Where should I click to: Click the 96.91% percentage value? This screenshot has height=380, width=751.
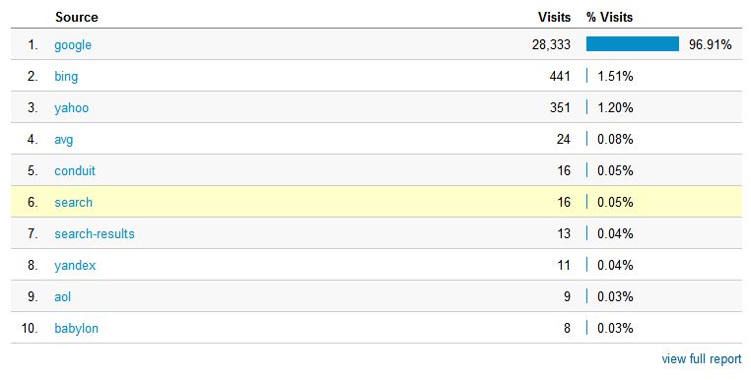click(711, 45)
